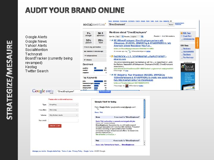Click the Web link in alert preview
The height and width of the screenshot is (160, 214).
tap(101, 112)
